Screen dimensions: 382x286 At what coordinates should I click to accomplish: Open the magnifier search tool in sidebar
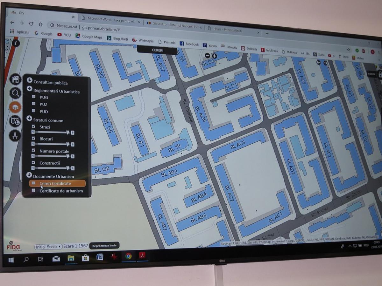pos(15,93)
